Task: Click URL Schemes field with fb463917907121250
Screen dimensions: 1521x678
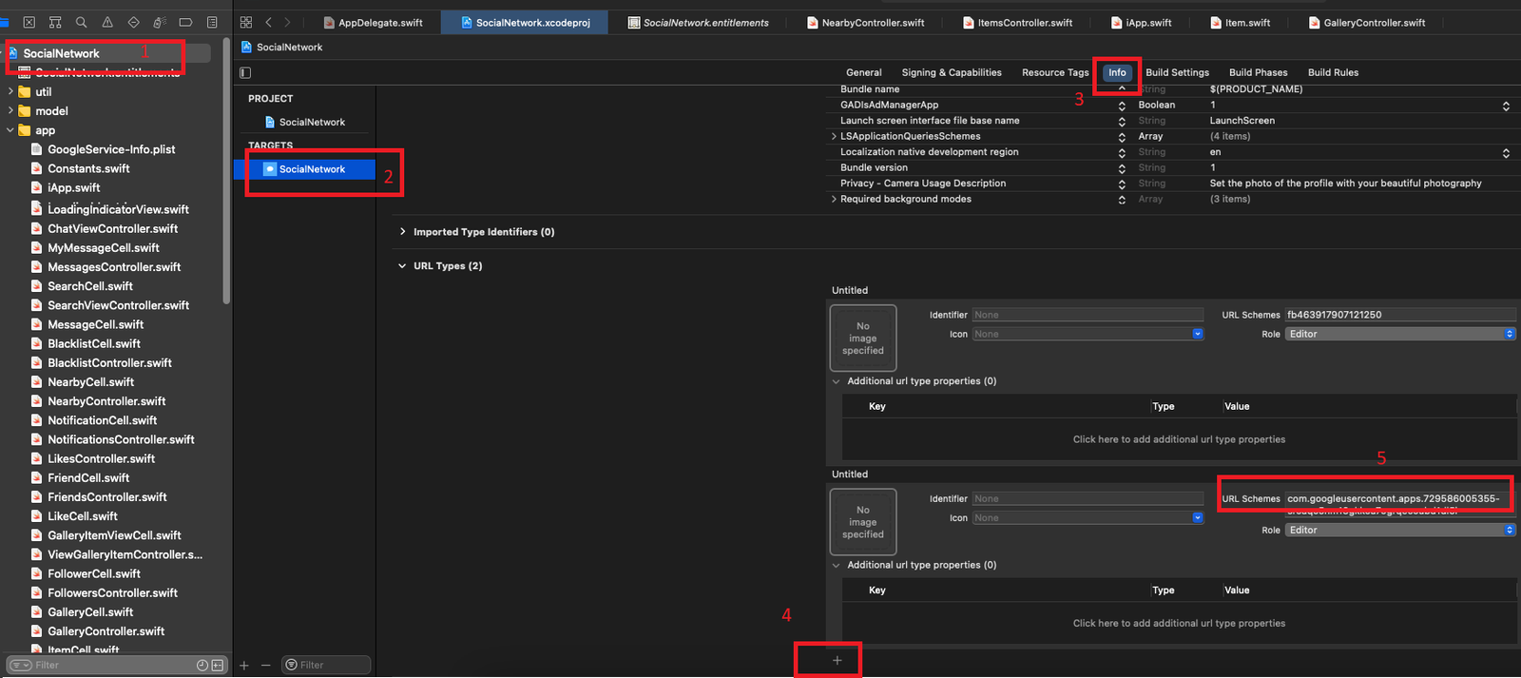Action: click(x=1400, y=315)
